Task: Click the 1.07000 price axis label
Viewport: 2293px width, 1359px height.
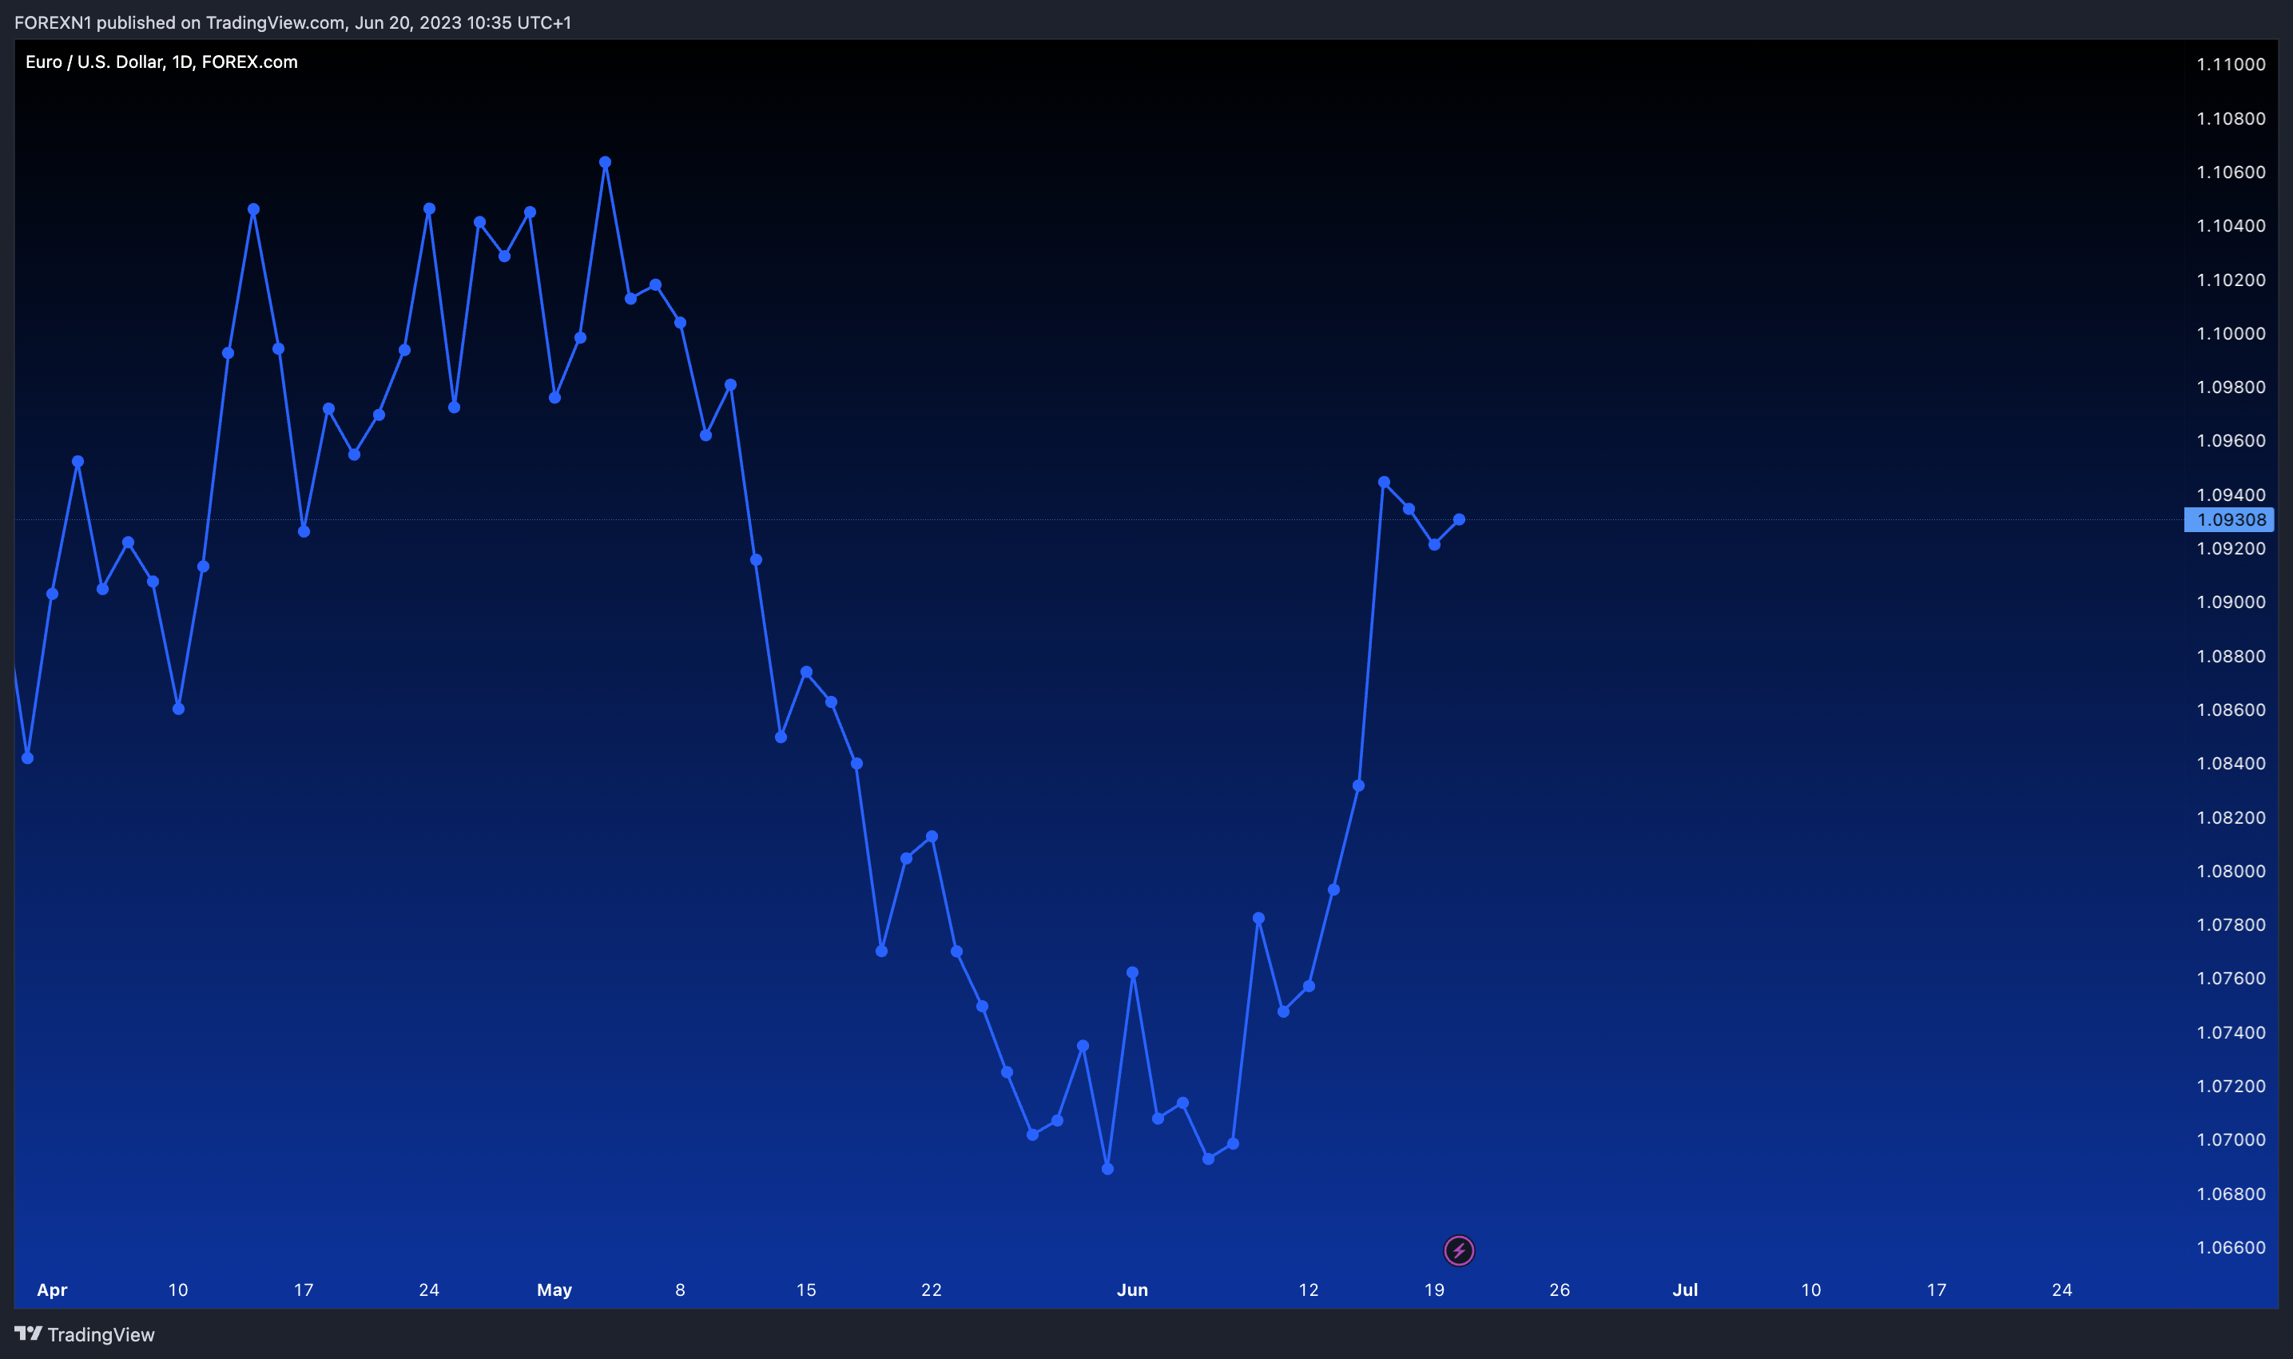Action: pyautogui.click(x=2231, y=1139)
